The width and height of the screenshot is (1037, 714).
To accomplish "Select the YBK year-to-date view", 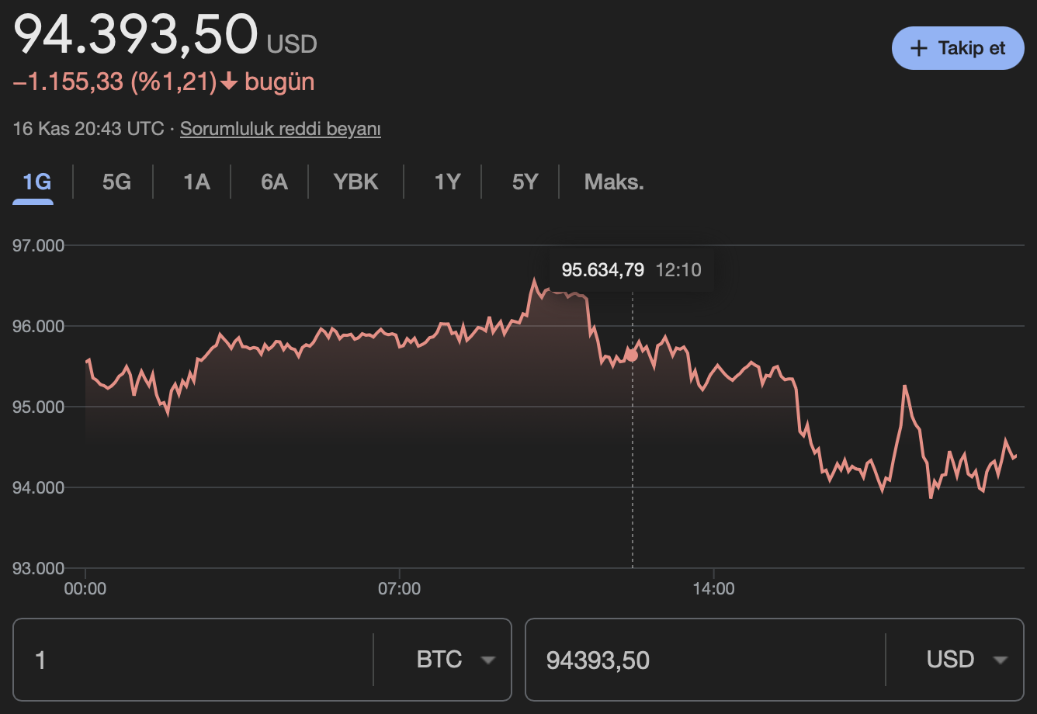I will click(356, 182).
